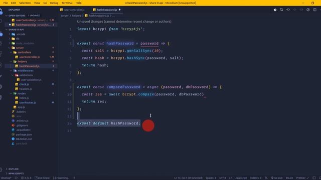Expand the node_modules folder
The height and width of the screenshot is (180, 321).
coord(25,43)
